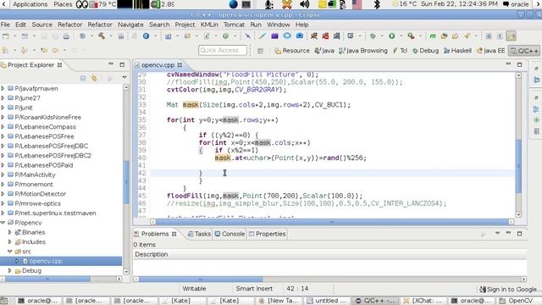The width and height of the screenshot is (542, 305).
Task: Switch to the Properties tab
Action: 268,234
